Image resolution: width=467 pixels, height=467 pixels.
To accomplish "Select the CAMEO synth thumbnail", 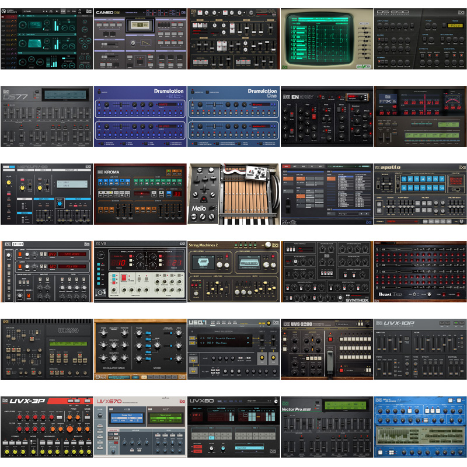I will coord(140,39).
